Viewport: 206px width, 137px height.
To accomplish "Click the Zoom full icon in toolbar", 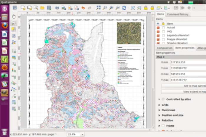I will pos(98,8).
